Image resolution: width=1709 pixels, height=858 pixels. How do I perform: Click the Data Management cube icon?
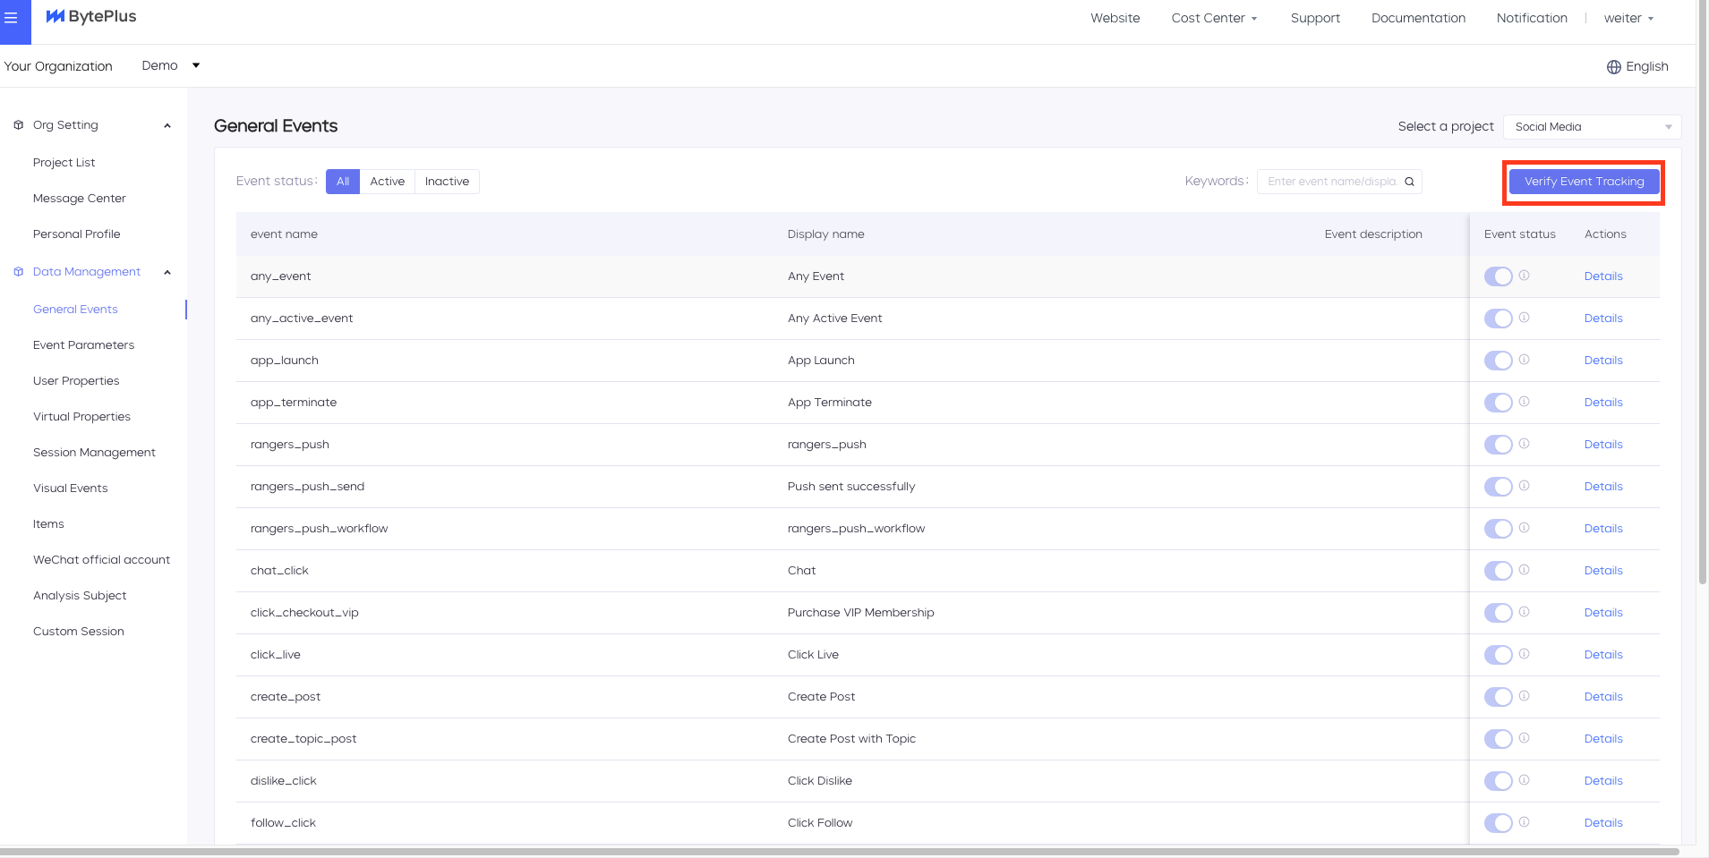coord(19,272)
